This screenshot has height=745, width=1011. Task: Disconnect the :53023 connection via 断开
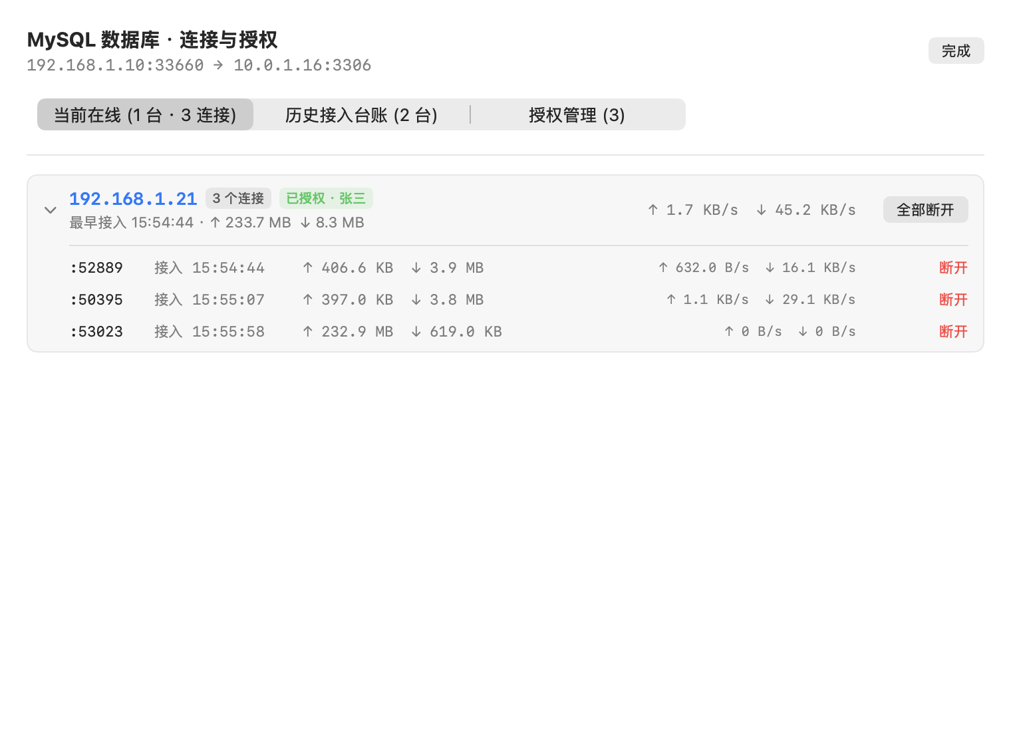coord(953,332)
